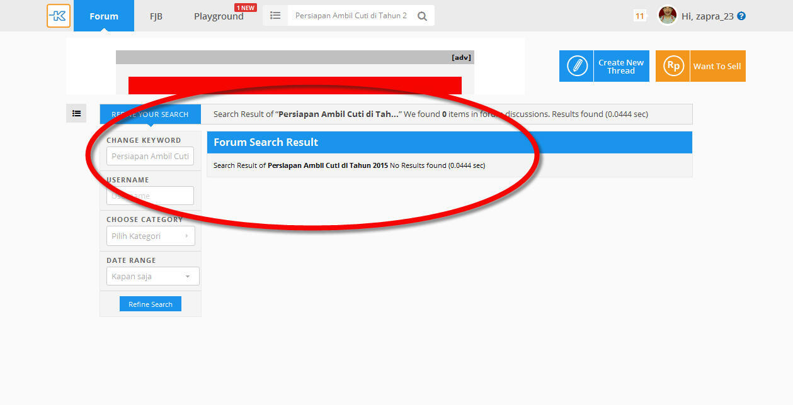Click the DATE RANGE label

pyautogui.click(x=131, y=260)
